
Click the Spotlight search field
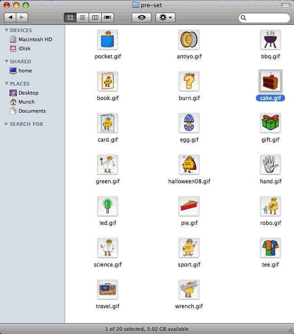click(x=265, y=18)
